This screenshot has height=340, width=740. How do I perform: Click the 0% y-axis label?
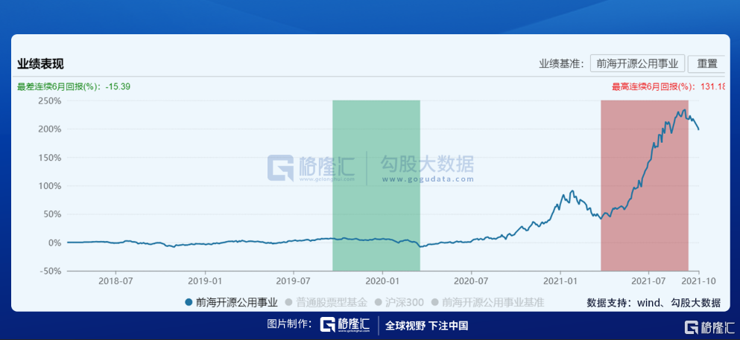click(54, 243)
